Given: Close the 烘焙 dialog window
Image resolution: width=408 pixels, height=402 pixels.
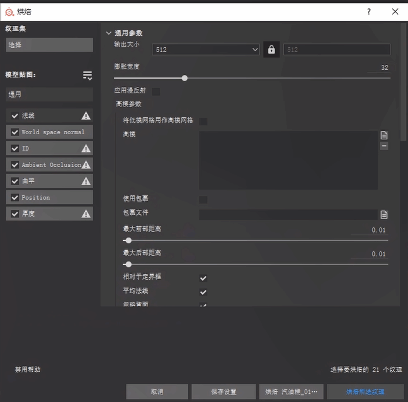Looking at the screenshot, I should [395, 11].
